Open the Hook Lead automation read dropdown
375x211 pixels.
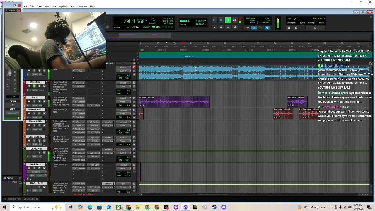40,175
